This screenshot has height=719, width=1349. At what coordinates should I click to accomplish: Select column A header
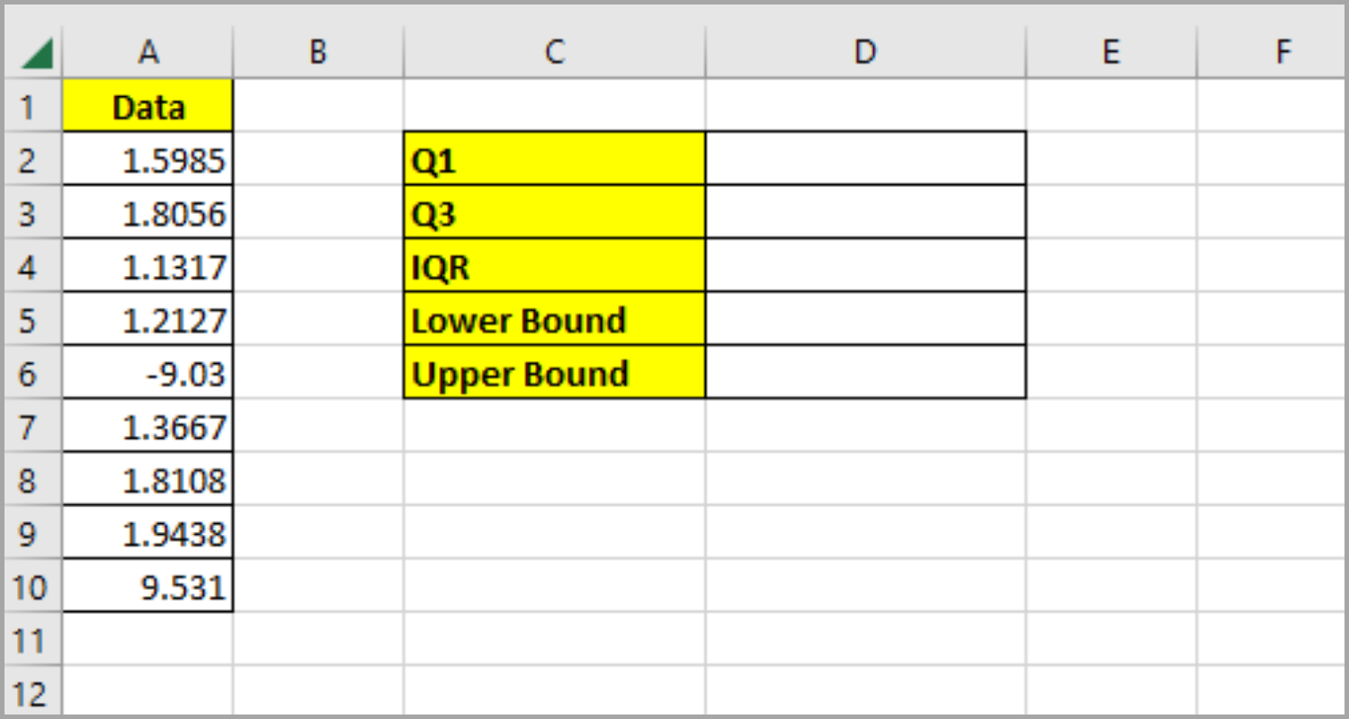click(148, 53)
